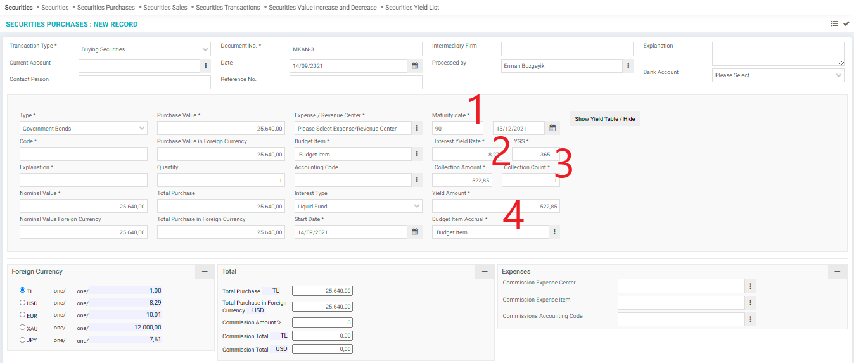The width and height of the screenshot is (854, 363).
Task: Click the Commission Total USD field
Action: [322, 349]
